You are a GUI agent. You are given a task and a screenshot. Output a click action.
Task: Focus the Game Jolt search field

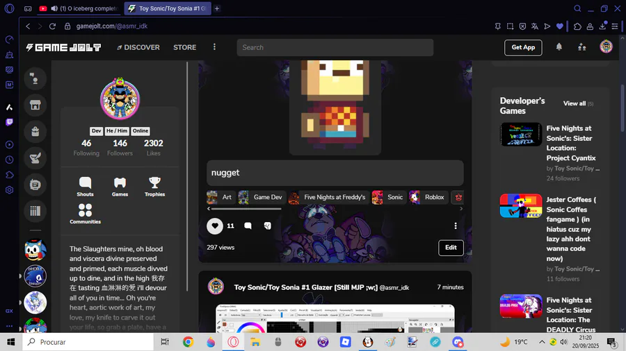pos(335,47)
